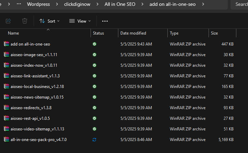The width and height of the screenshot is (248, 153).
Task: Click synced checkmark status of aioseo-rest-api
Action: tap(94, 118)
